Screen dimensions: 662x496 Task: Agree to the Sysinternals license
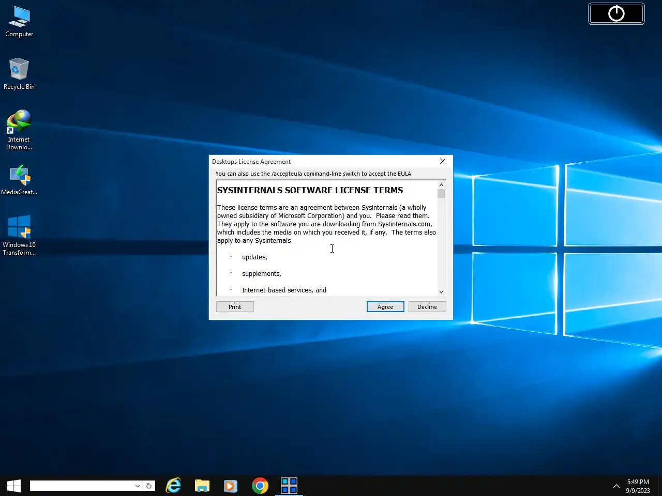(x=385, y=307)
